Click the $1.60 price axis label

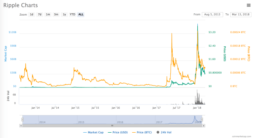pos(212,59)
